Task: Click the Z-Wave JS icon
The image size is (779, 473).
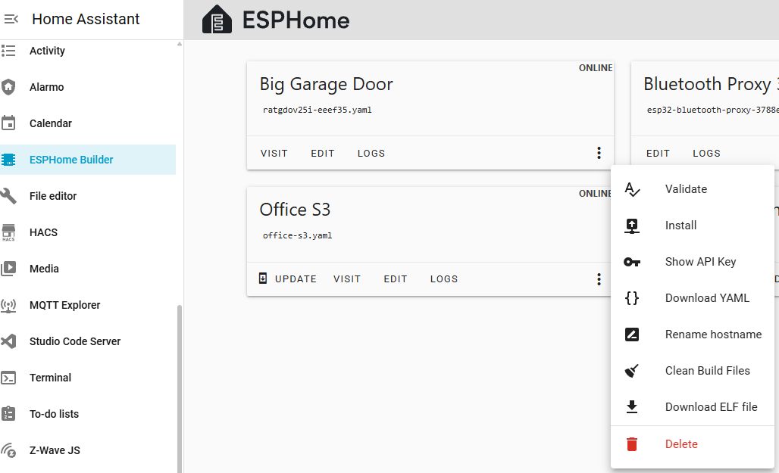Action: coord(8,450)
